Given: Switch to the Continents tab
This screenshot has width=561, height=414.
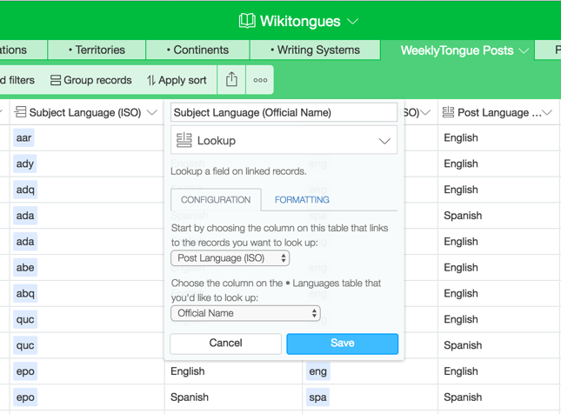Looking at the screenshot, I should pyautogui.click(x=197, y=50).
